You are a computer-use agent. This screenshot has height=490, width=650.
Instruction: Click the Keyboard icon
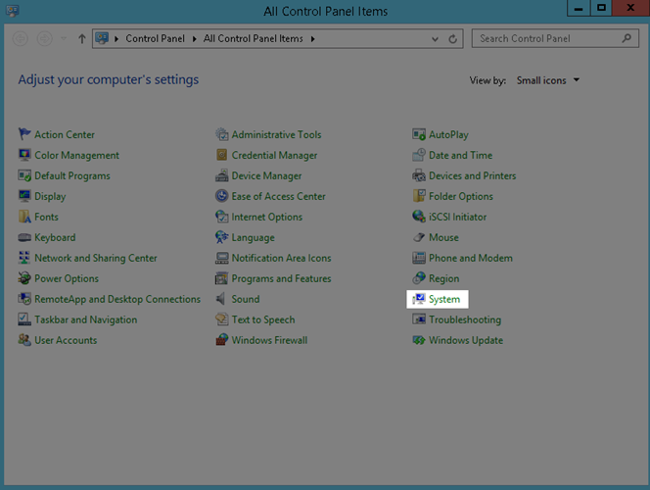coord(24,237)
